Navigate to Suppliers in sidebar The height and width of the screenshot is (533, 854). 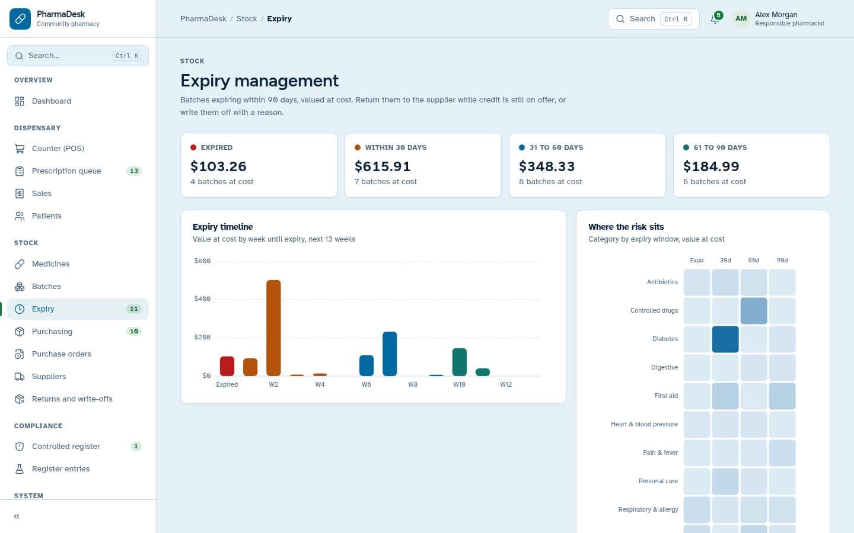(78, 377)
